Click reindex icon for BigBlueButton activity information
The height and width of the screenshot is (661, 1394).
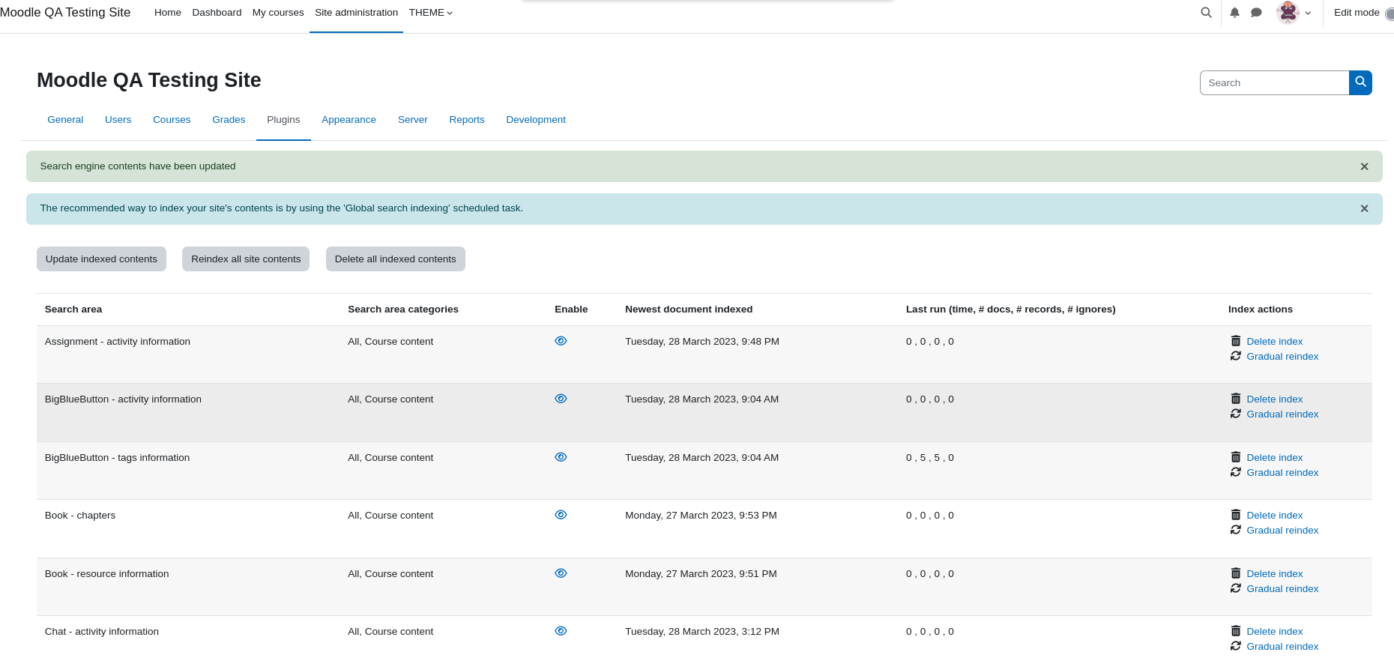coord(1236,414)
